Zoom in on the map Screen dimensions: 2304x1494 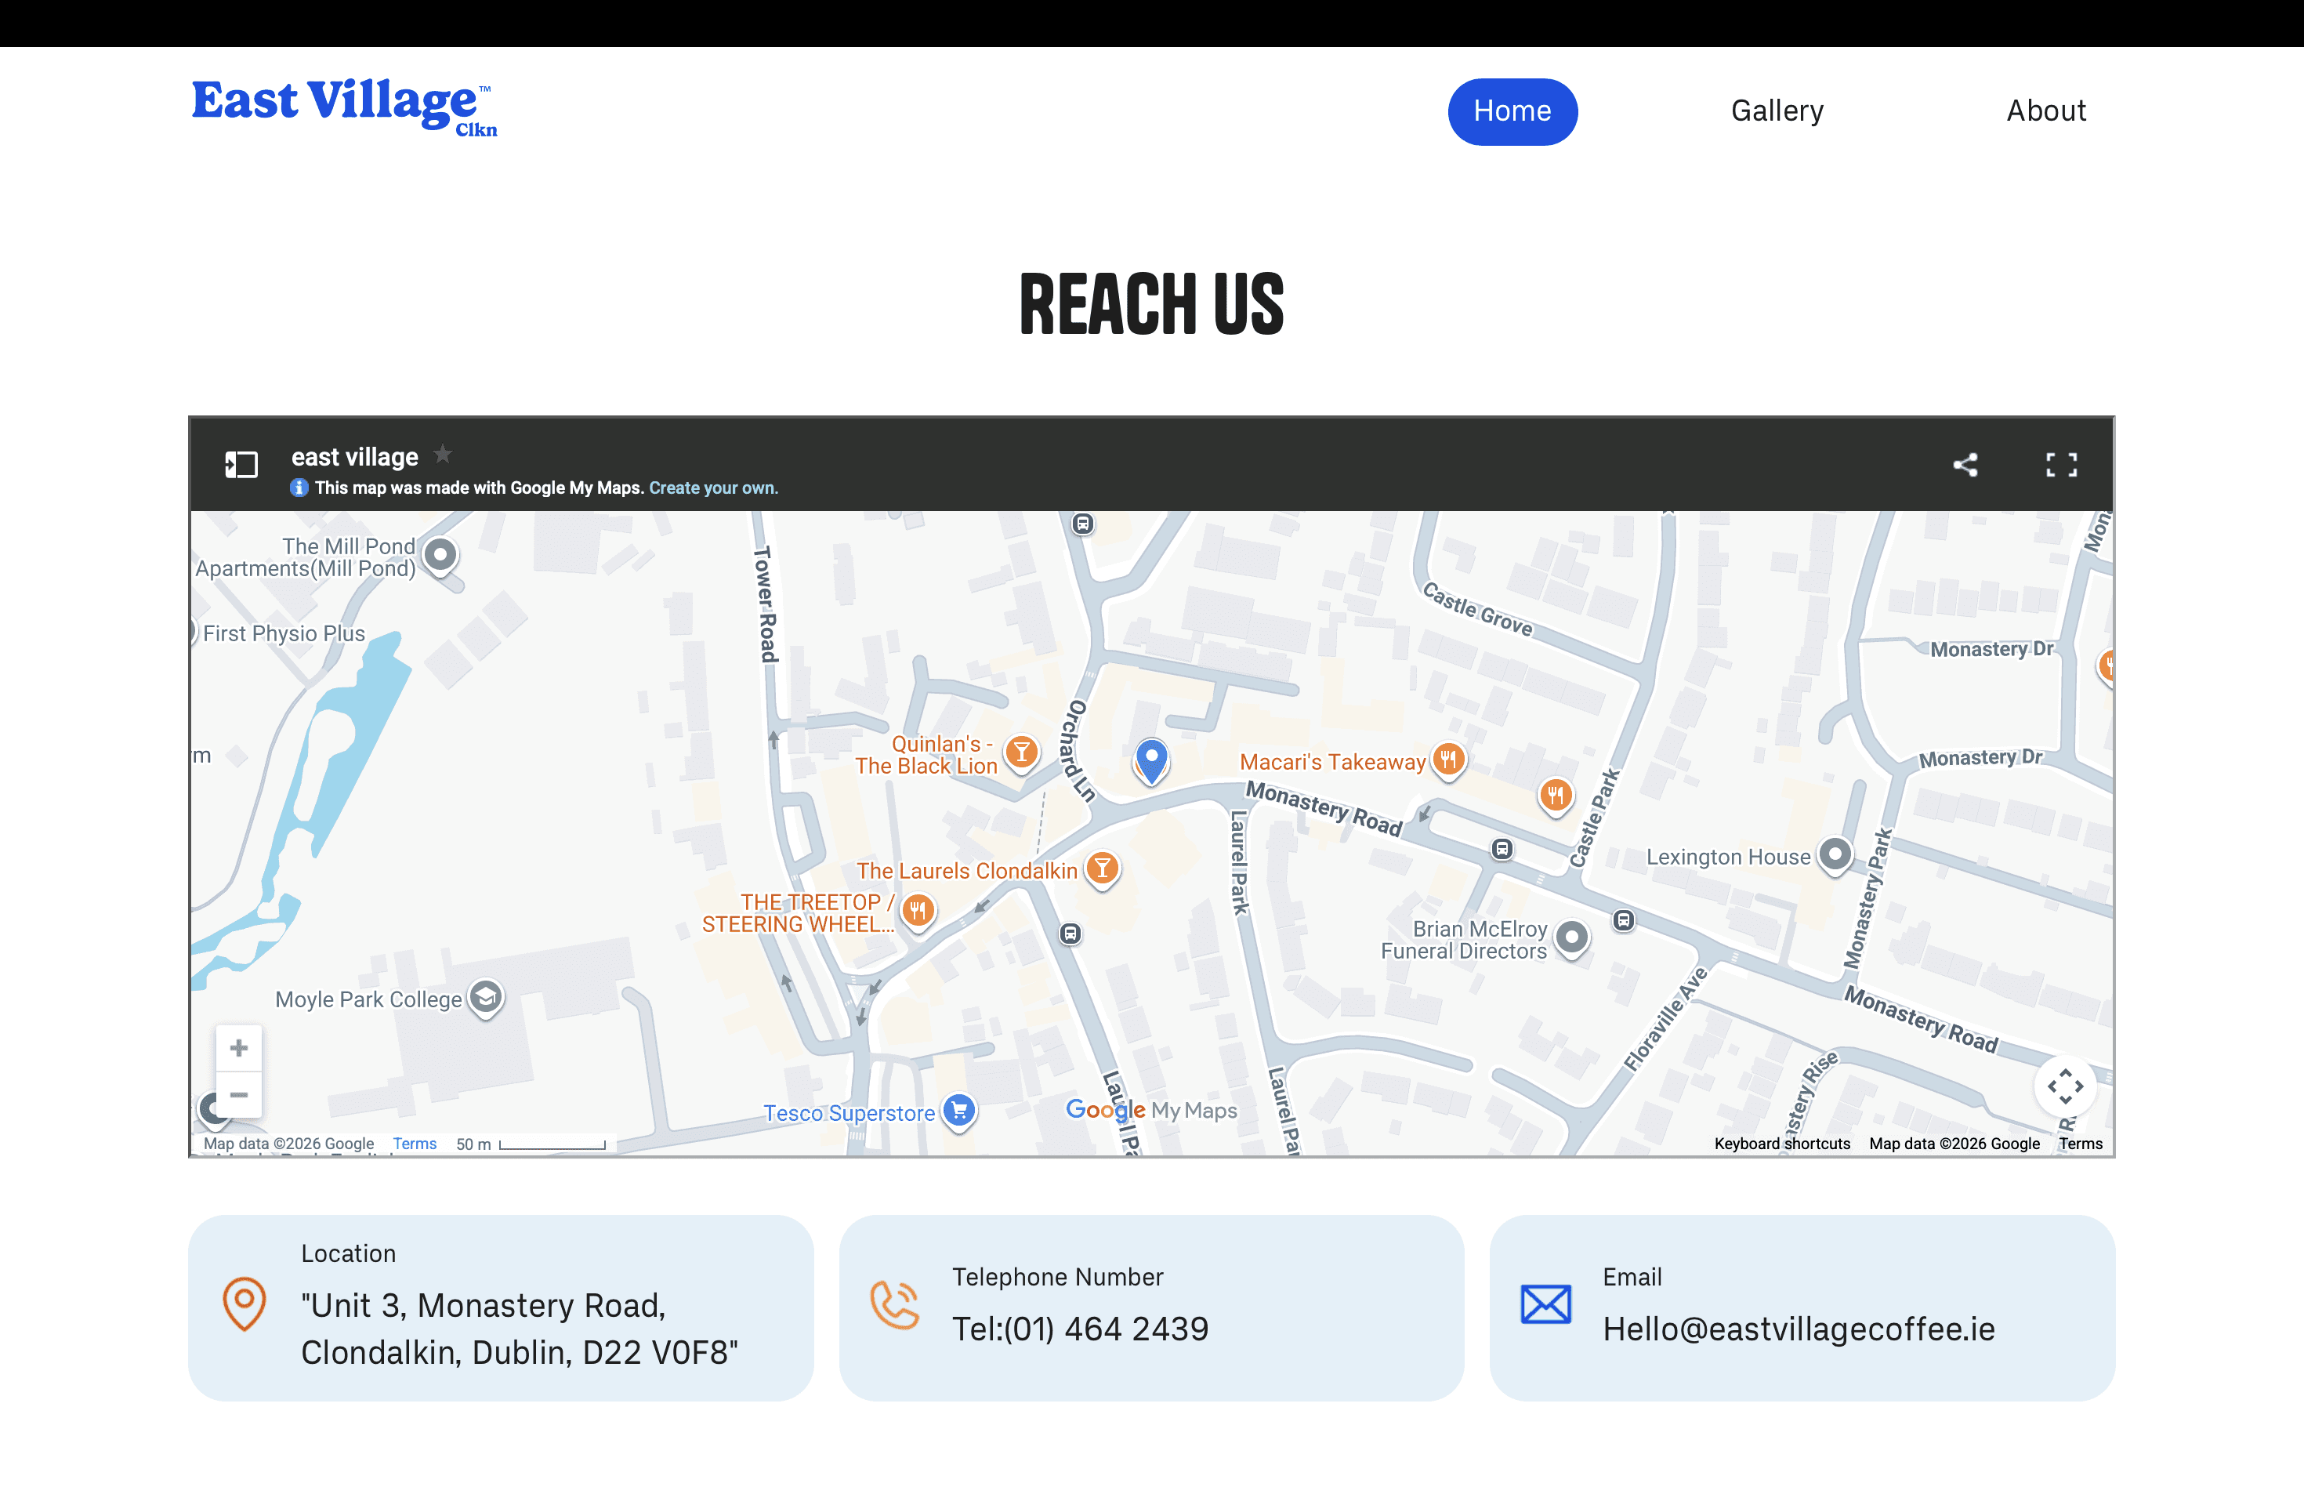239,1048
